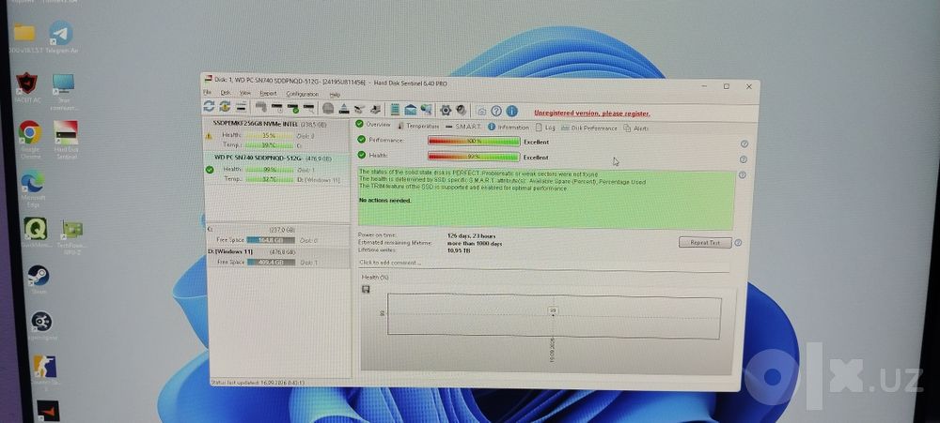Open the Configuration menu
This screenshot has width=940, height=423.
point(302,94)
